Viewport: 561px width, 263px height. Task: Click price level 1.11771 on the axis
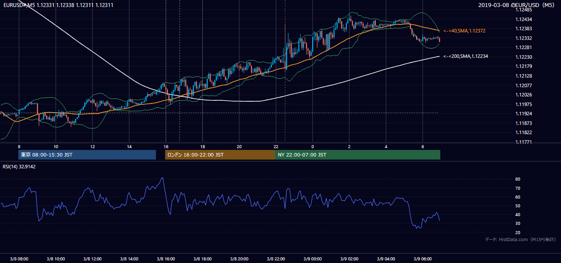click(524, 142)
